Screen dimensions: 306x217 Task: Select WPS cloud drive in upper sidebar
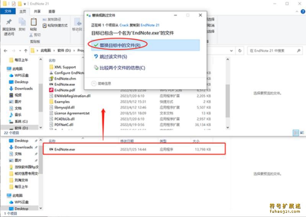19,75
